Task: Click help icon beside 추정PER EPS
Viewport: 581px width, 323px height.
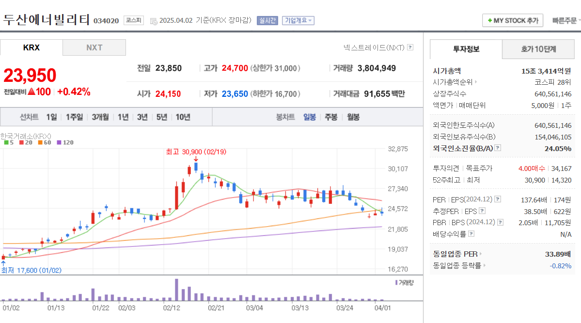Action: click(x=482, y=211)
